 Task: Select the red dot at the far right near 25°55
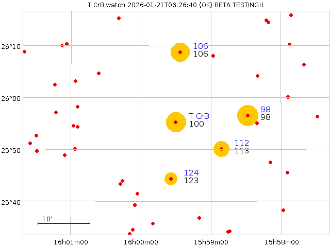pos(317,116)
